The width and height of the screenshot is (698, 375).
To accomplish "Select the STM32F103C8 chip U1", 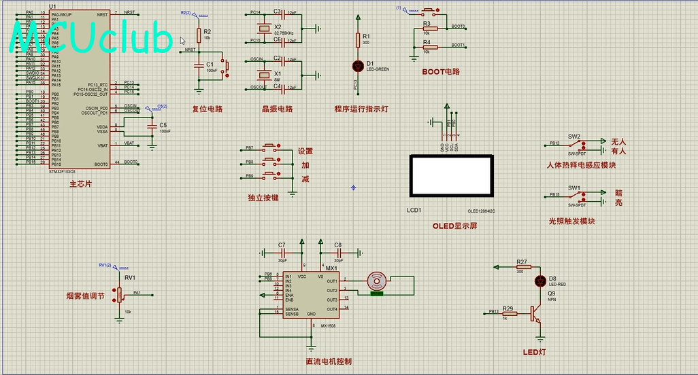I will click(79, 89).
